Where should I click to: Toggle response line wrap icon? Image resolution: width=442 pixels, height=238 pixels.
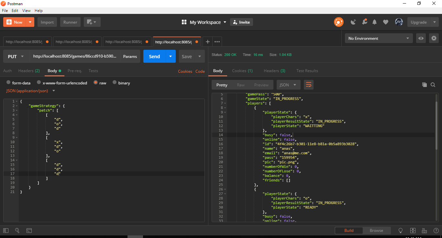pos(309,85)
